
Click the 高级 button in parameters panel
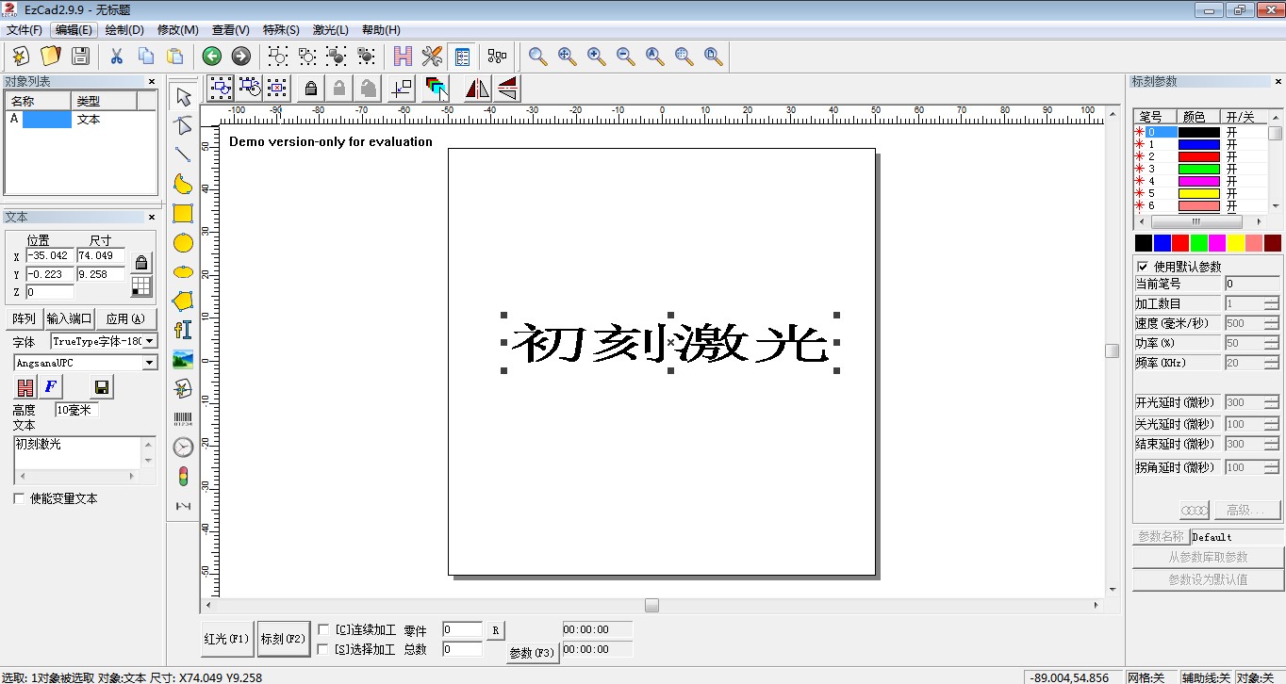1246,510
